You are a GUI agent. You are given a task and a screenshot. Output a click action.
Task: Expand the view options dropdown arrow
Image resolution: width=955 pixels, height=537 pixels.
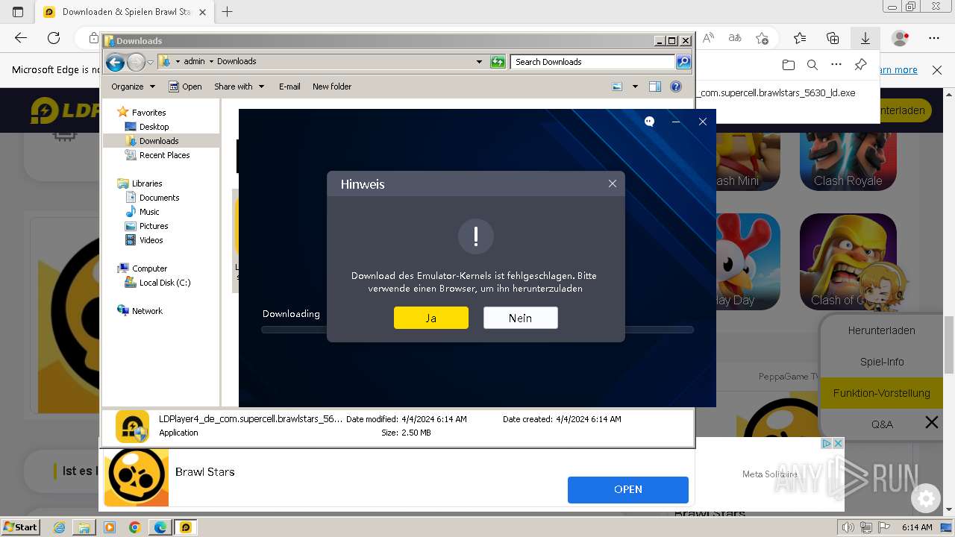[635, 87]
